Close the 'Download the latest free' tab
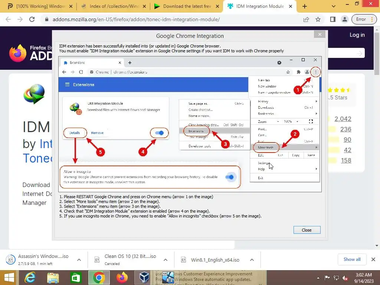Image resolution: width=380 pixels, height=285 pixels. tap(217, 6)
